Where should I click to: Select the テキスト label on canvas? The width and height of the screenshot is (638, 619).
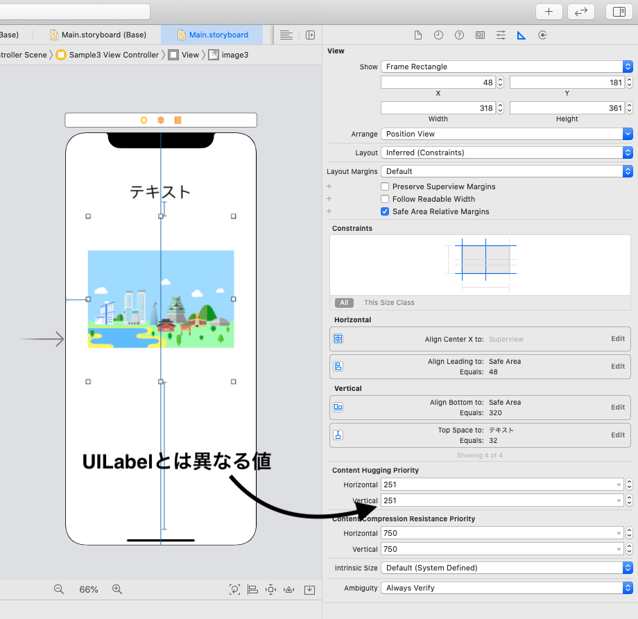point(160,192)
